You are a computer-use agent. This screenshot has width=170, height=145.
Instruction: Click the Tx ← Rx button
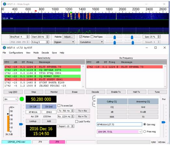click(x=83, y=111)
